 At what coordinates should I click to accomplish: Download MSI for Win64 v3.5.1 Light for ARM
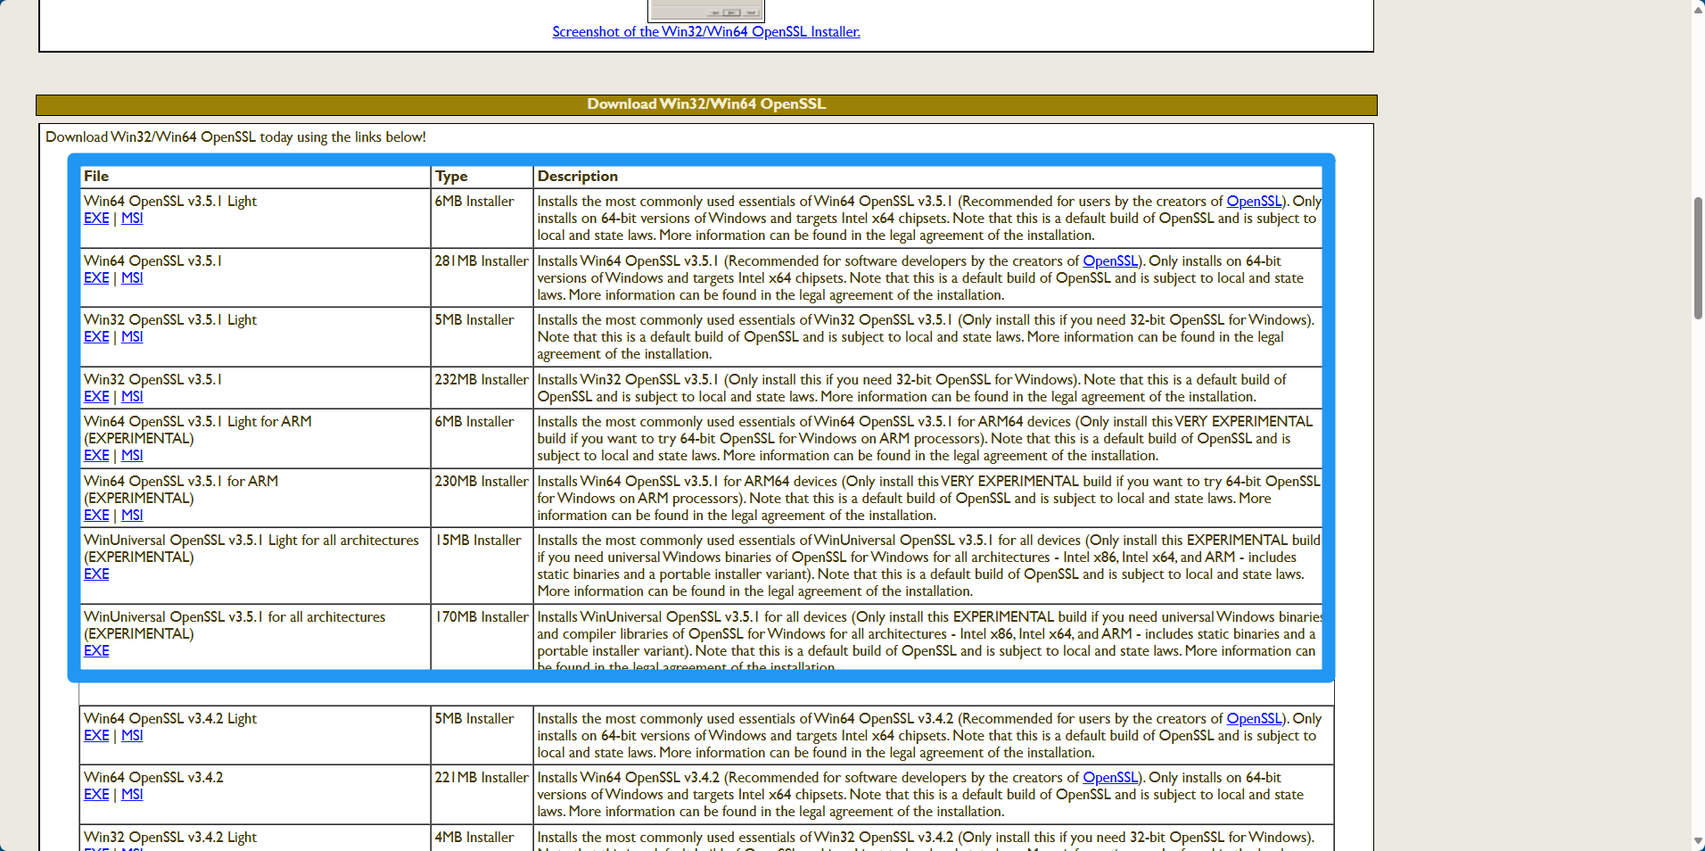(x=132, y=455)
